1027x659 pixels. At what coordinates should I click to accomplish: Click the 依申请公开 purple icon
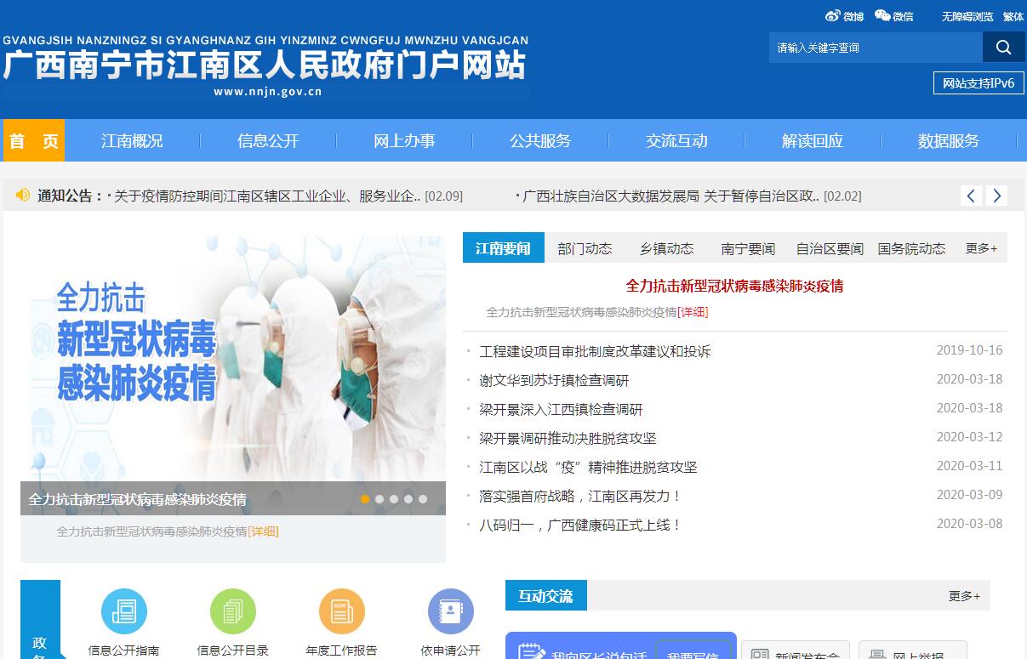[x=451, y=611]
